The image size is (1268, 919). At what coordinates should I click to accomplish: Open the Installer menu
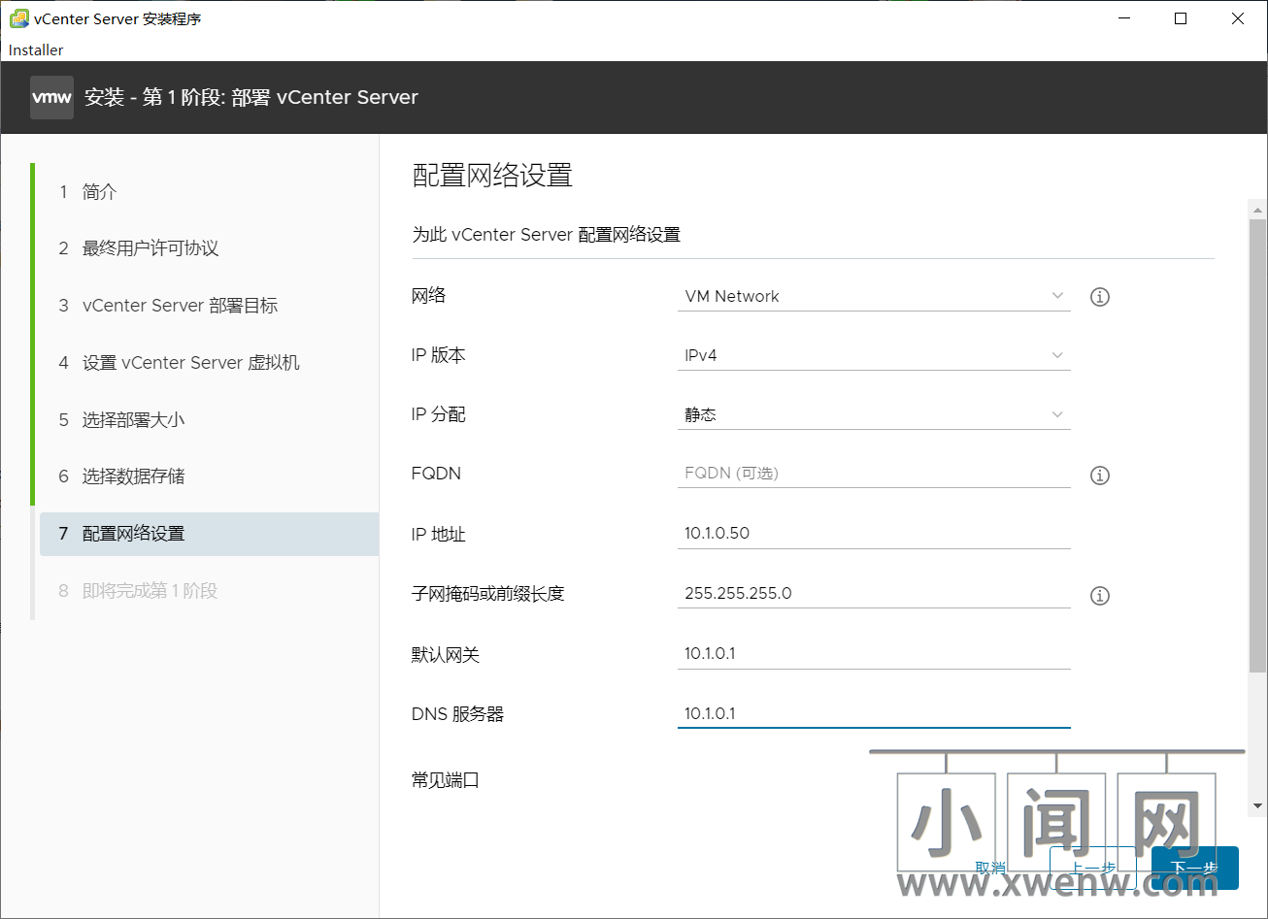[36, 49]
